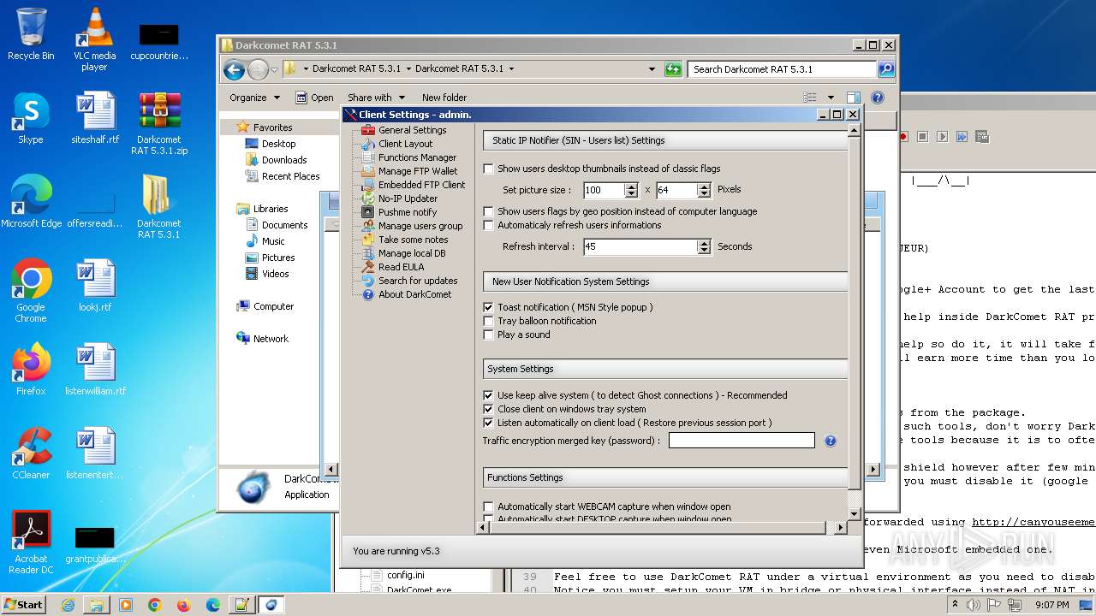Image resolution: width=1096 pixels, height=616 pixels.
Task: Open CCleaner desktop shortcut
Action: pos(31,453)
